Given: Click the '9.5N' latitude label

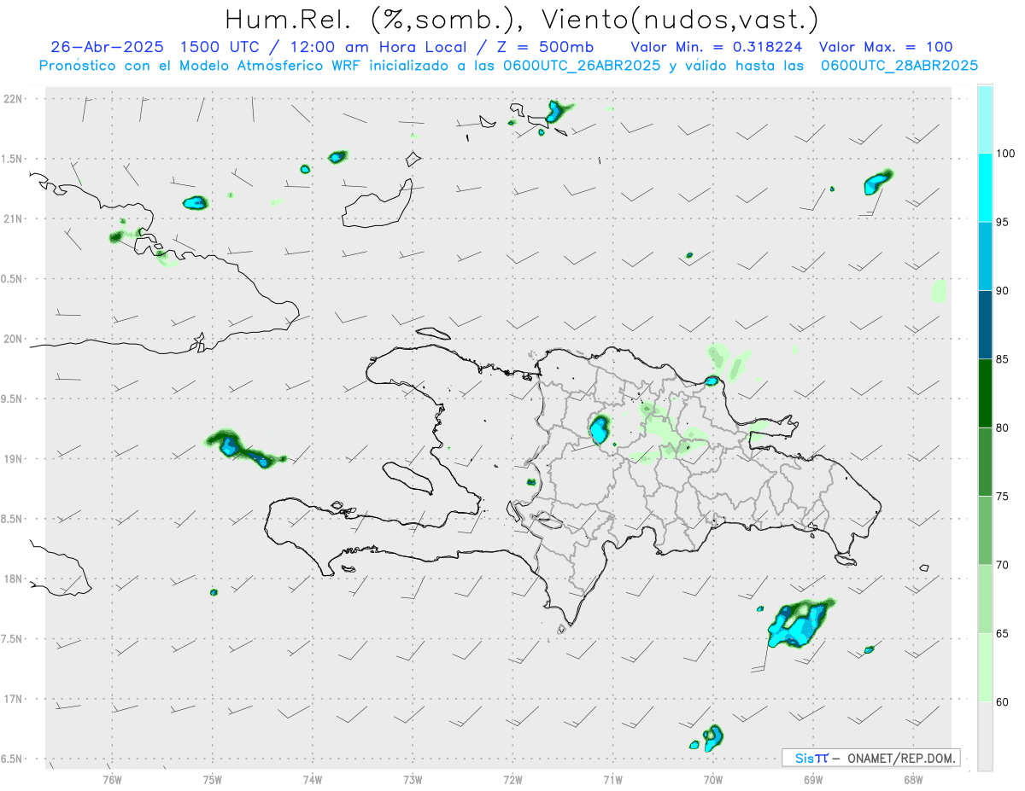Looking at the screenshot, I should click(x=13, y=398).
